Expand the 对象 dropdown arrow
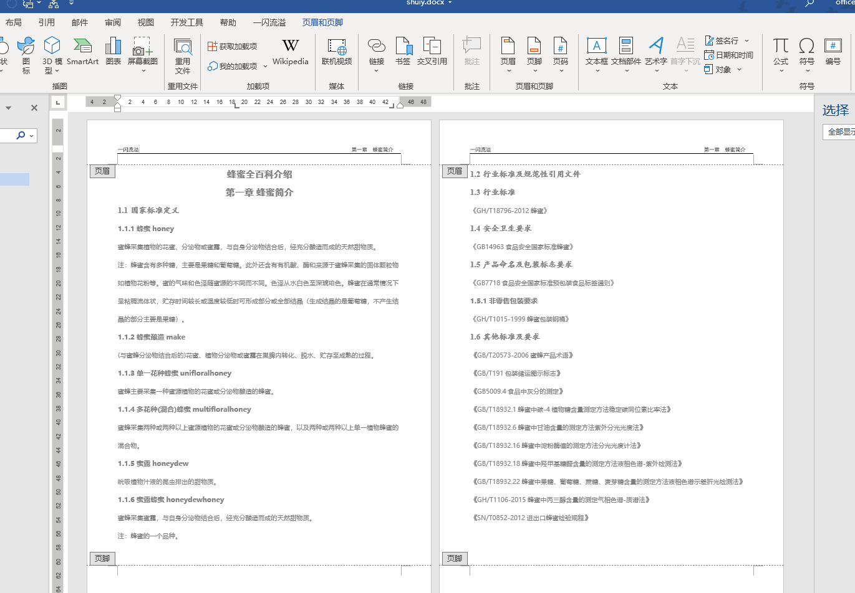The width and height of the screenshot is (855, 593). click(x=740, y=69)
